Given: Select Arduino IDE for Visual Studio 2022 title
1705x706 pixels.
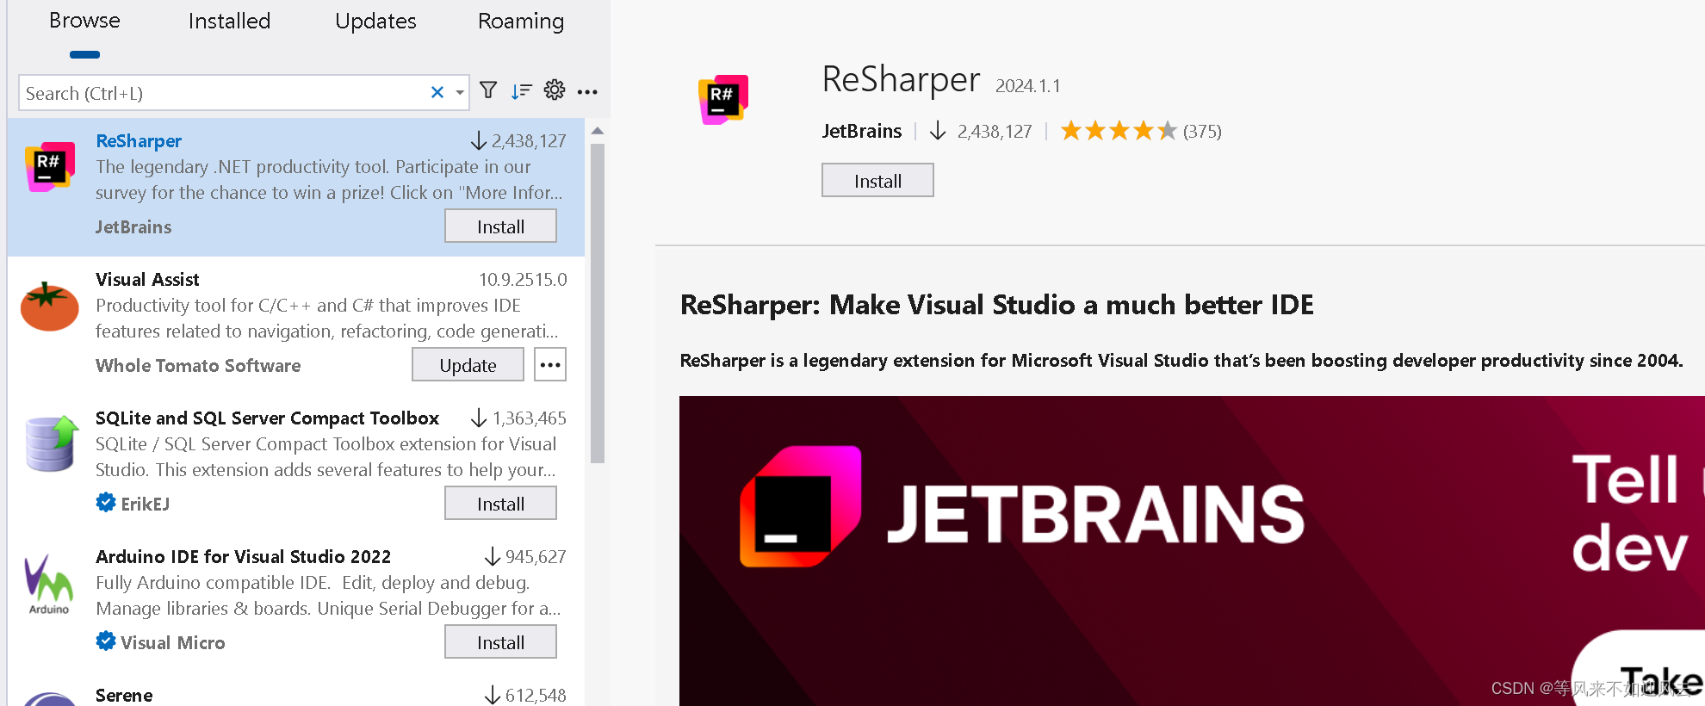Looking at the screenshot, I should (x=243, y=556).
